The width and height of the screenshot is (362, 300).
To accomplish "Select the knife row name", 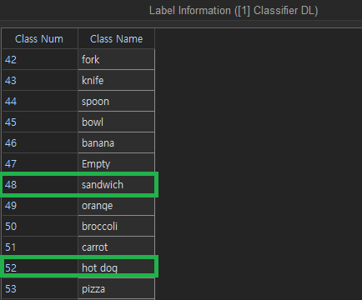I will pyautogui.click(x=116, y=80).
